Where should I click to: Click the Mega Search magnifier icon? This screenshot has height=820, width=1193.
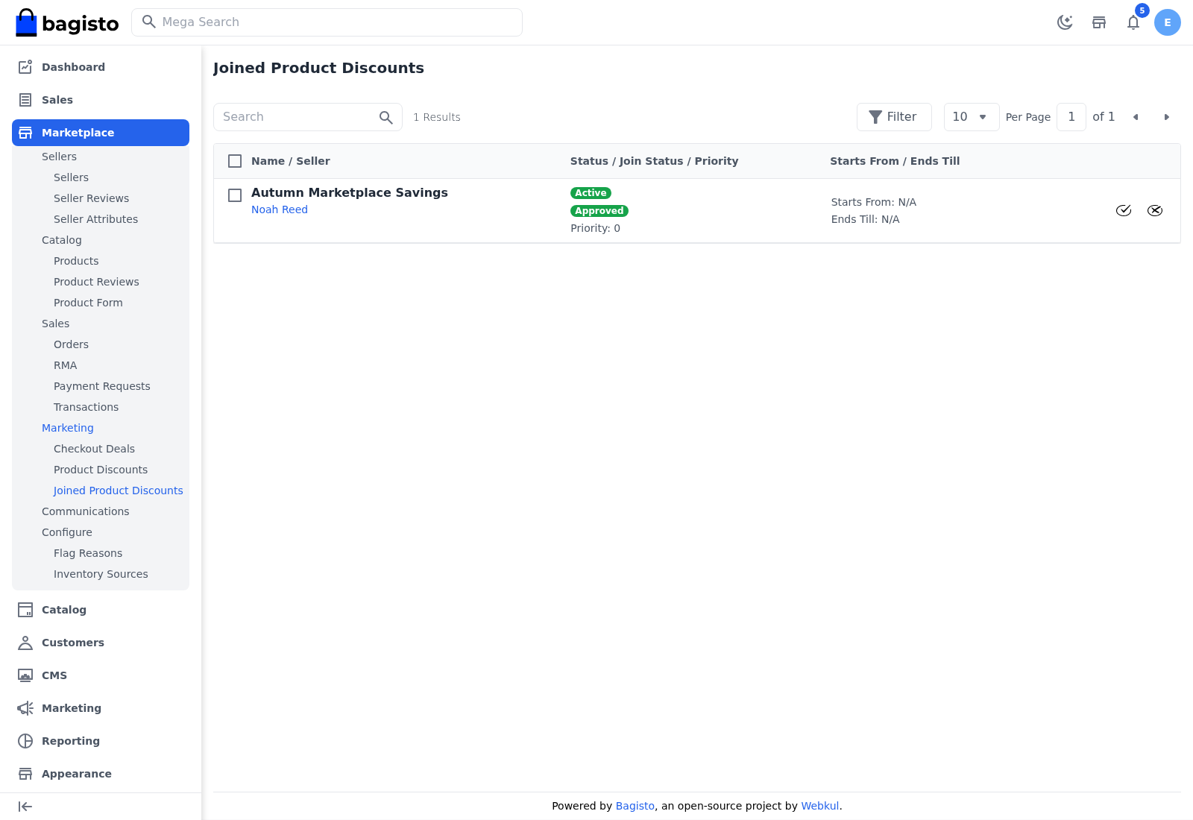(149, 22)
